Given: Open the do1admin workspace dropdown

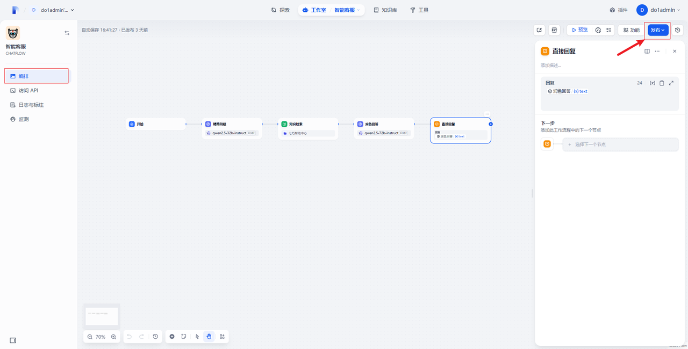Looking at the screenshot, I should click(57, 10).
